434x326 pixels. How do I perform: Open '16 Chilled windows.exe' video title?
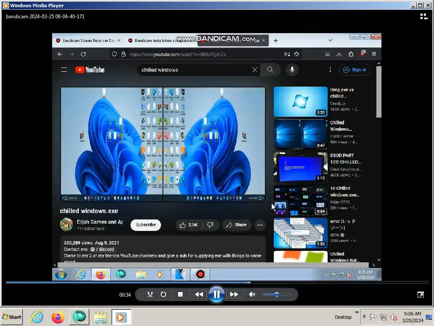[x=345, y=191]
